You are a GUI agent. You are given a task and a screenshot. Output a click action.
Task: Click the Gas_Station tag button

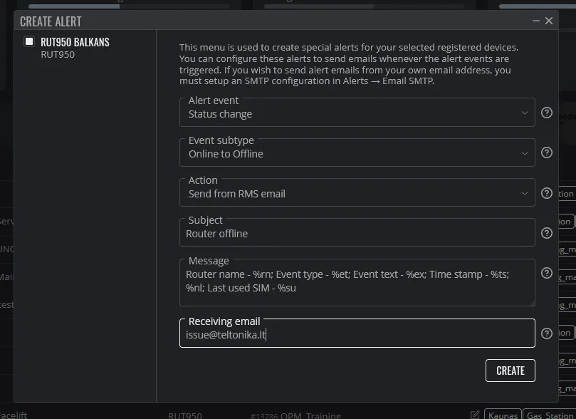pyautogui.click(x=550, y=415)
